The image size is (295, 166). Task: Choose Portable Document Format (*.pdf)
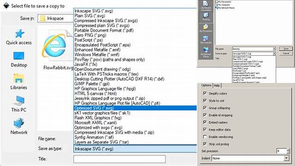pyautogui.click(x=135, y=30)
